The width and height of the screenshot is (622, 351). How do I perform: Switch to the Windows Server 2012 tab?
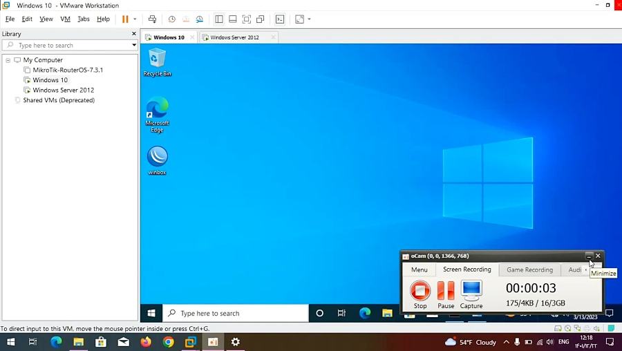point(234,37)
